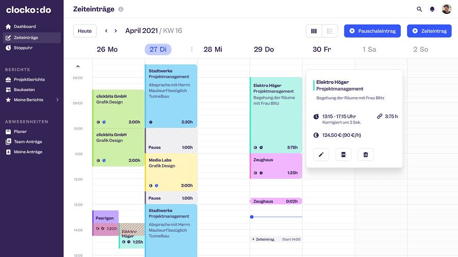This screenshot has width=458, height=257.
Task: Open the three-dot menu next to 27 Di
Action: (x=191, y=49)
